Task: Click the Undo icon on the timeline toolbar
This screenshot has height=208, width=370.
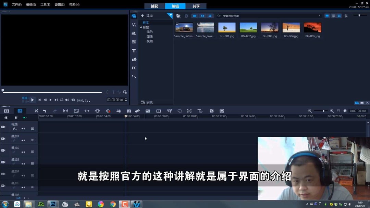Action: [x=45, y=110]
